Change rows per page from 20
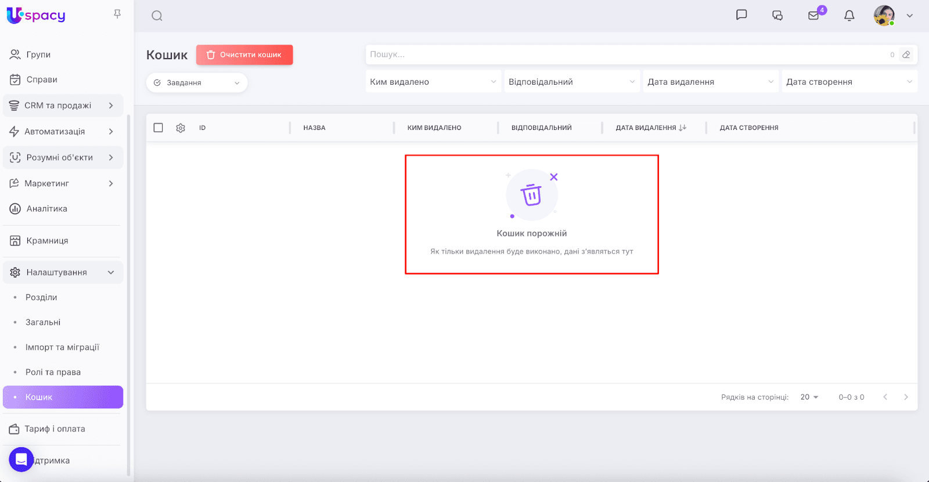Image resolution: width=929 pixels, height=482 pixels. click(x=809, y=397)
